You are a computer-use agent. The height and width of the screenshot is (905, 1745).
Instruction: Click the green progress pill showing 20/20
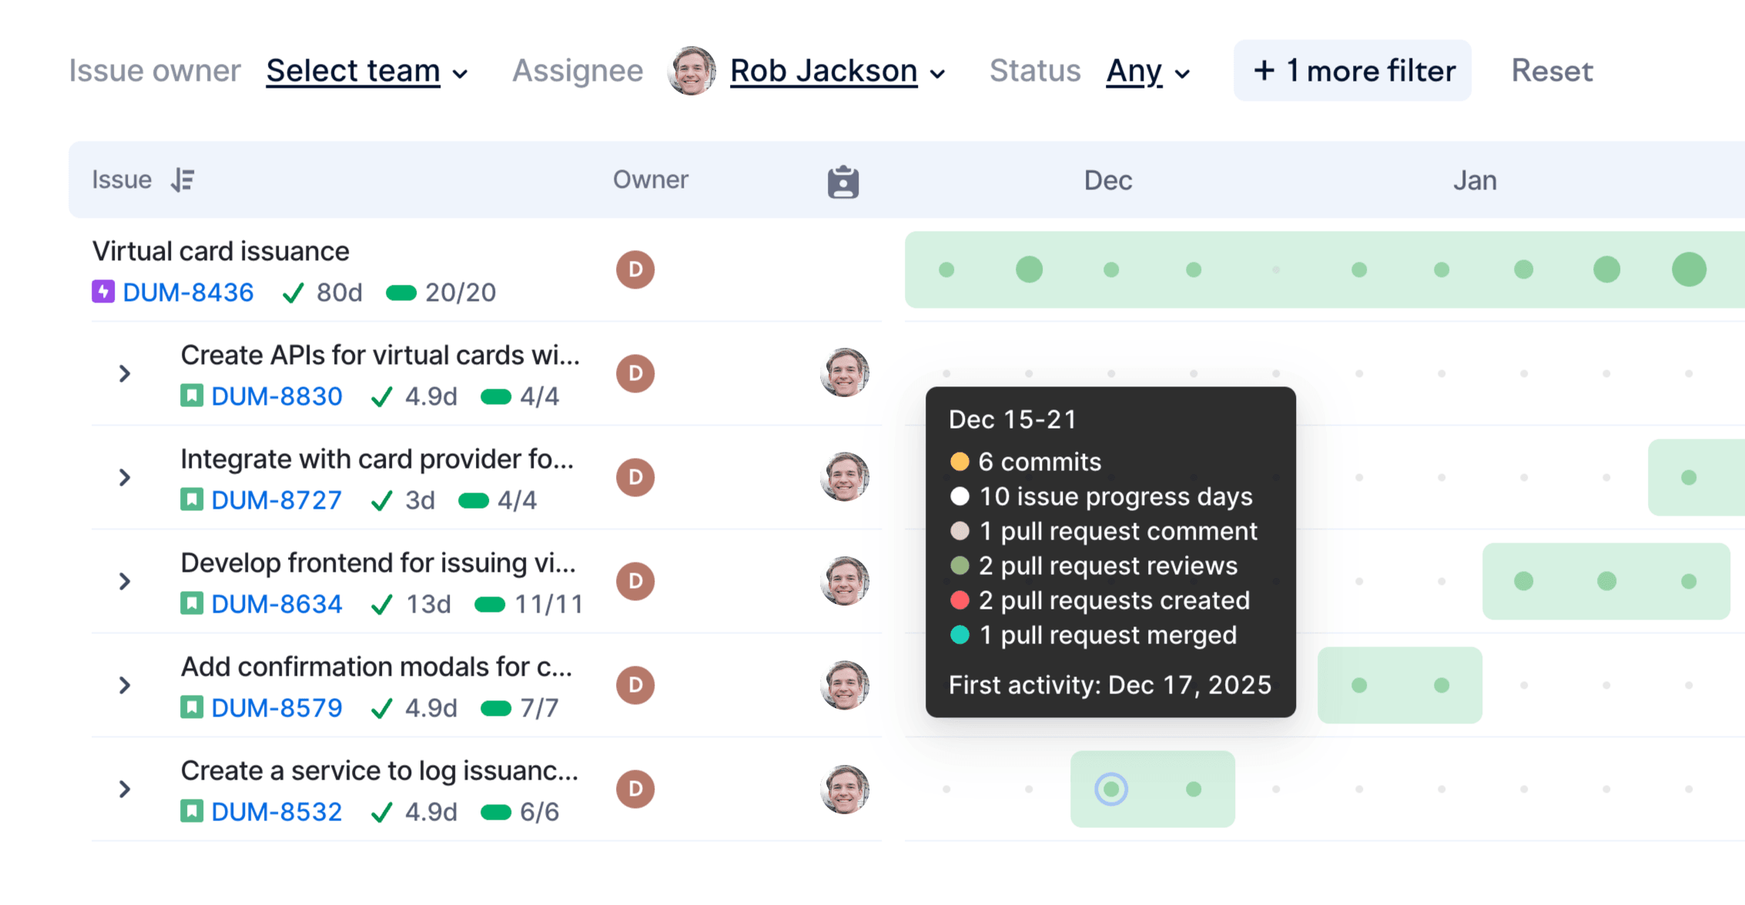pyautogui.click(x=401, y=293)
